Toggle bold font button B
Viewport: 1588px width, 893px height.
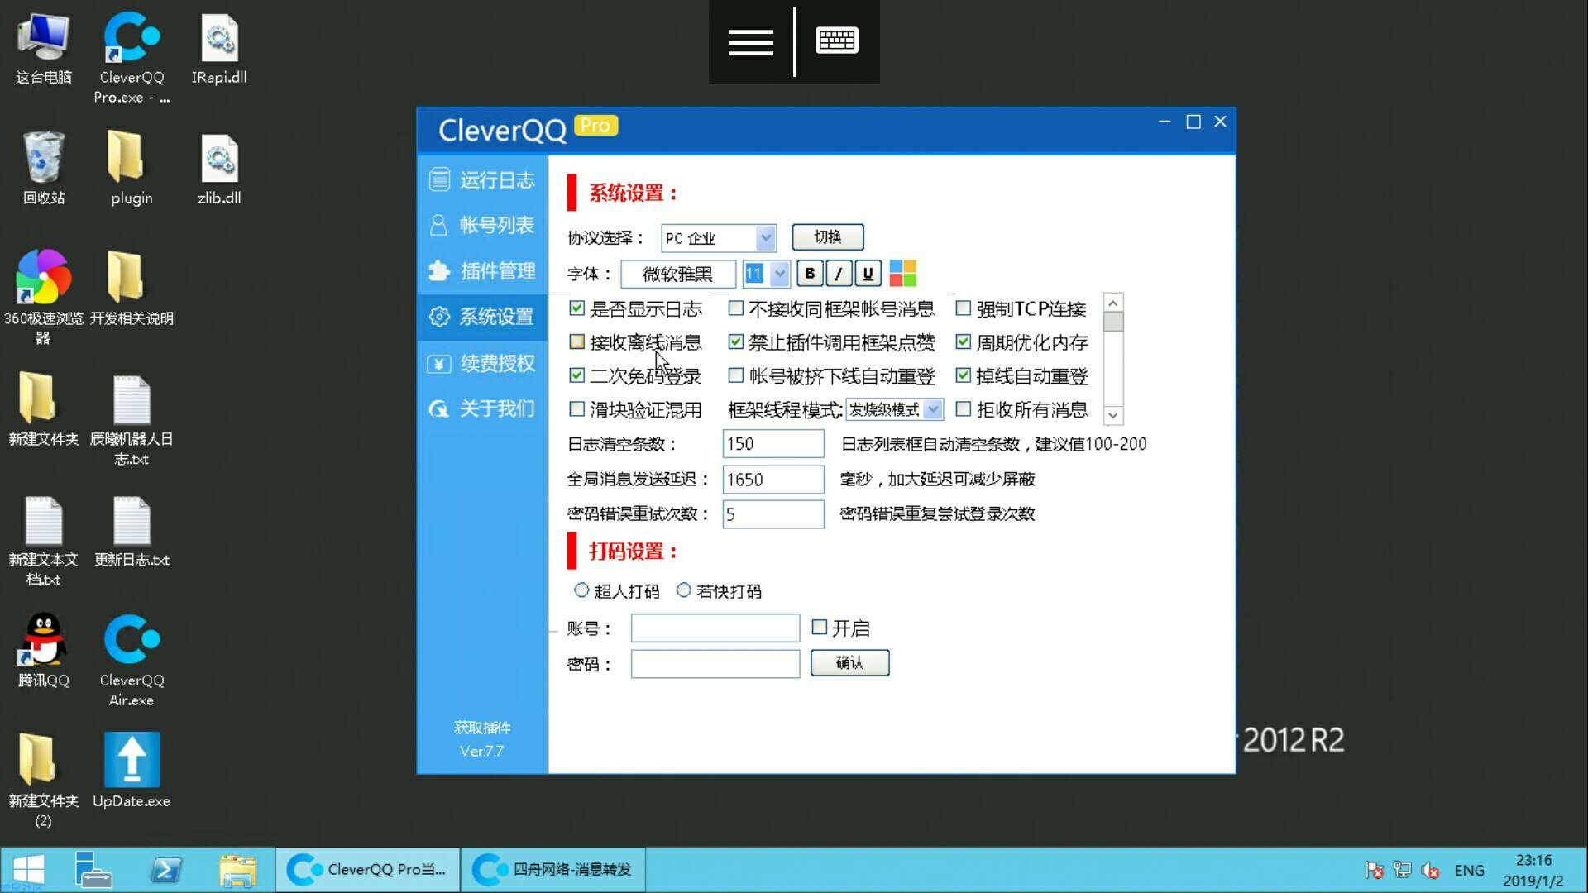[x=810, y=274]
